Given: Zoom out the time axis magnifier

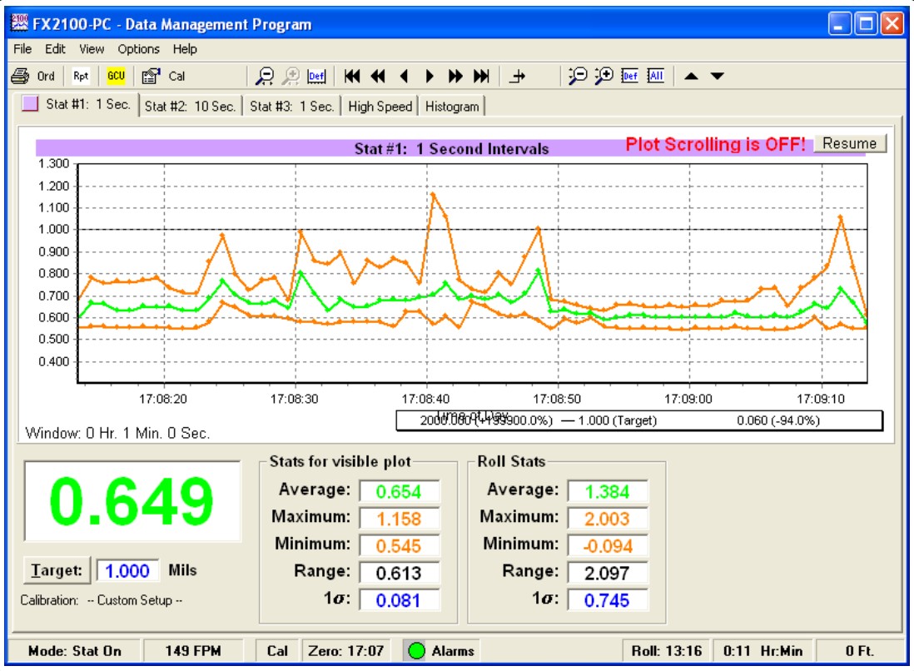Looking at the screenshot, I should (x=265, y=76).
